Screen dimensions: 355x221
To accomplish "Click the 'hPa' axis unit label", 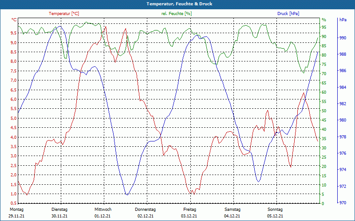I will (x=343, y=19).
